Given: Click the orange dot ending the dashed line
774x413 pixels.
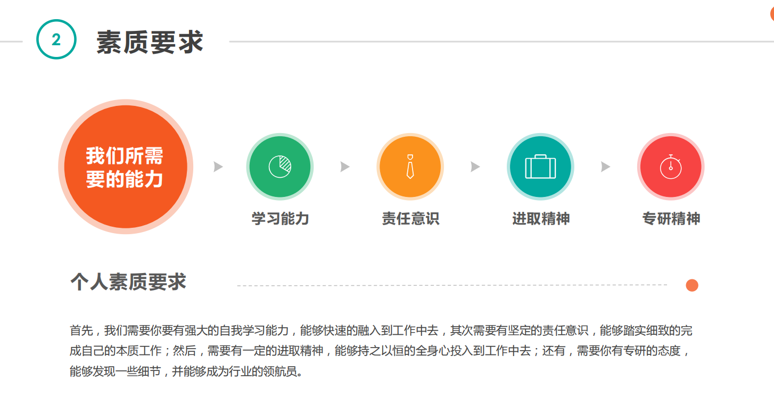Looking at the screenshot, I should [x=691, y=285].
